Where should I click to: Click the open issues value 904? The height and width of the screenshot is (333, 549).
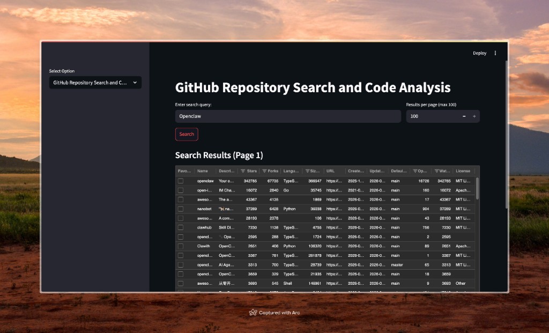(x=426, y=209)
